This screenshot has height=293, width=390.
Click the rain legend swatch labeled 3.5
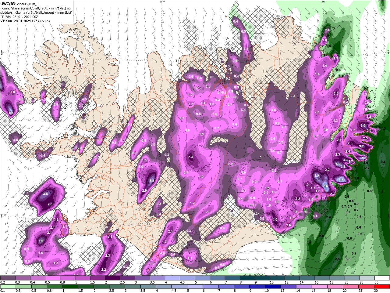point(148,286)
